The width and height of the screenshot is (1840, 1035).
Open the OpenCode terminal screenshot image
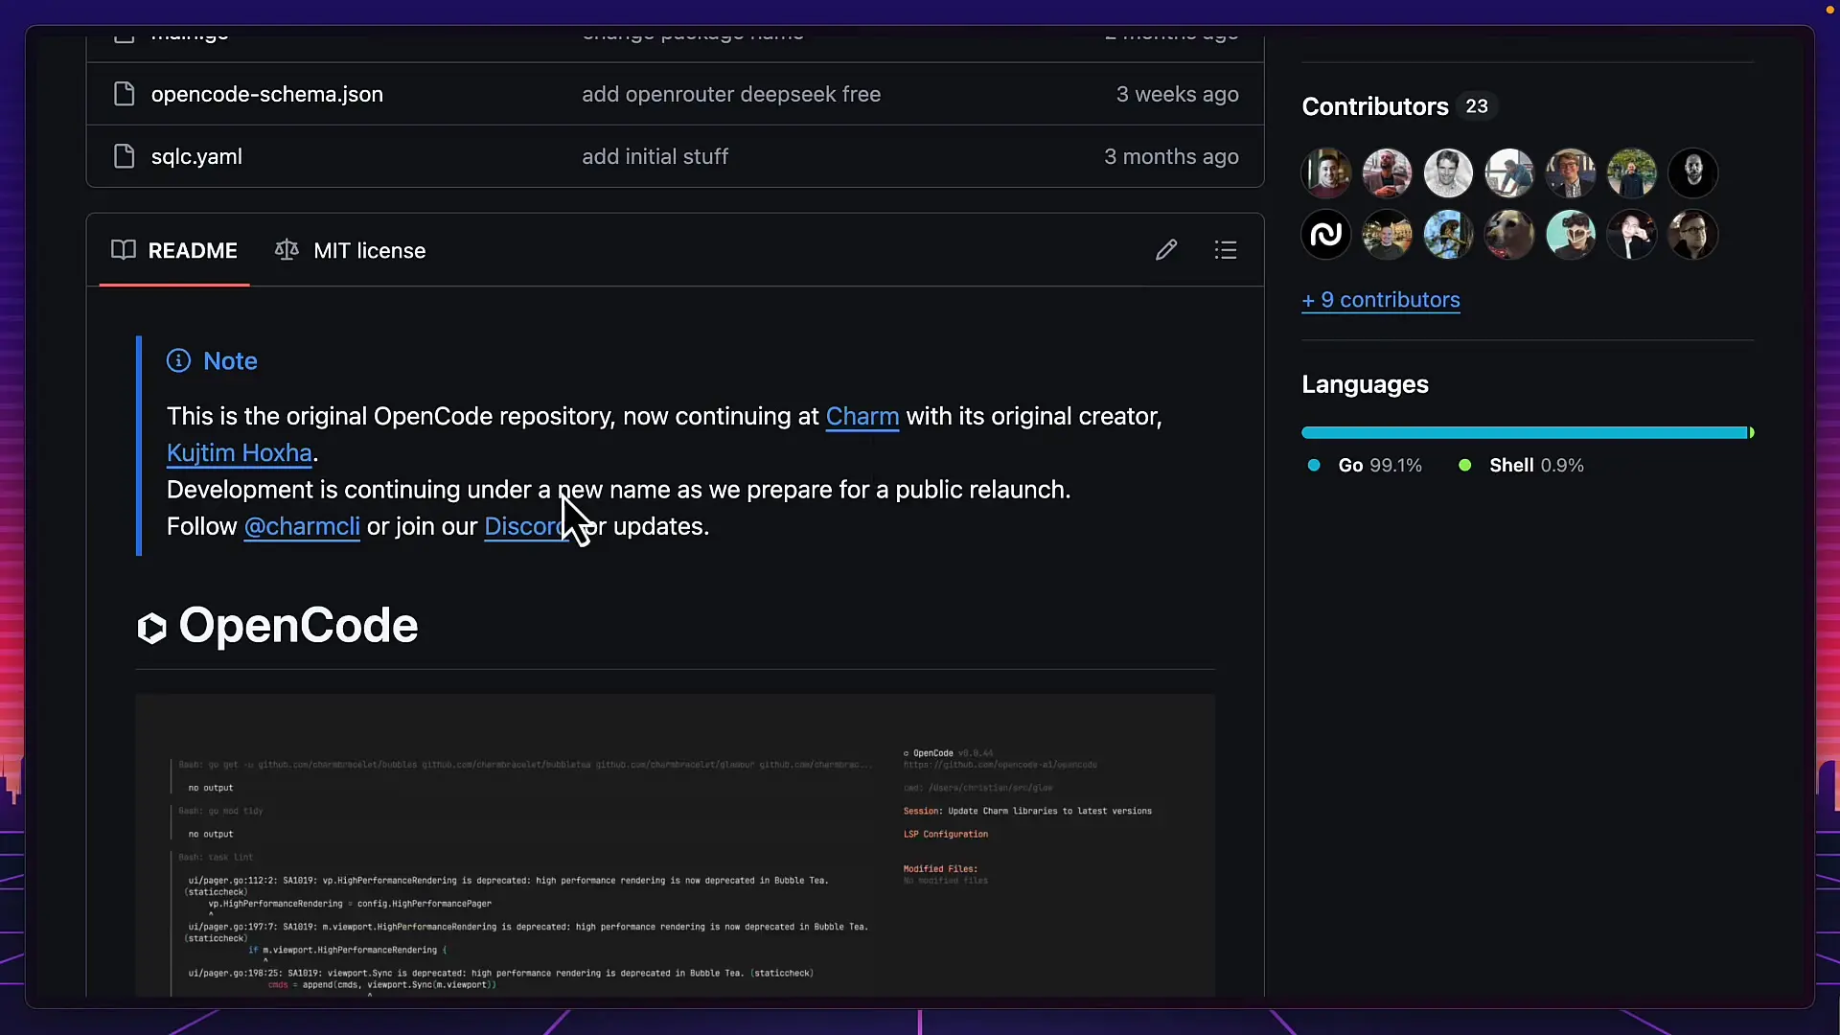675,844
